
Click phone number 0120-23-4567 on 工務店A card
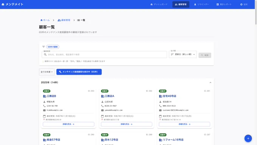111,106
